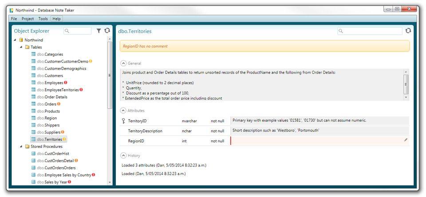Click the Object Explorer vertical scrollbar thumb
426x197 pixels.
click(110, 75)
